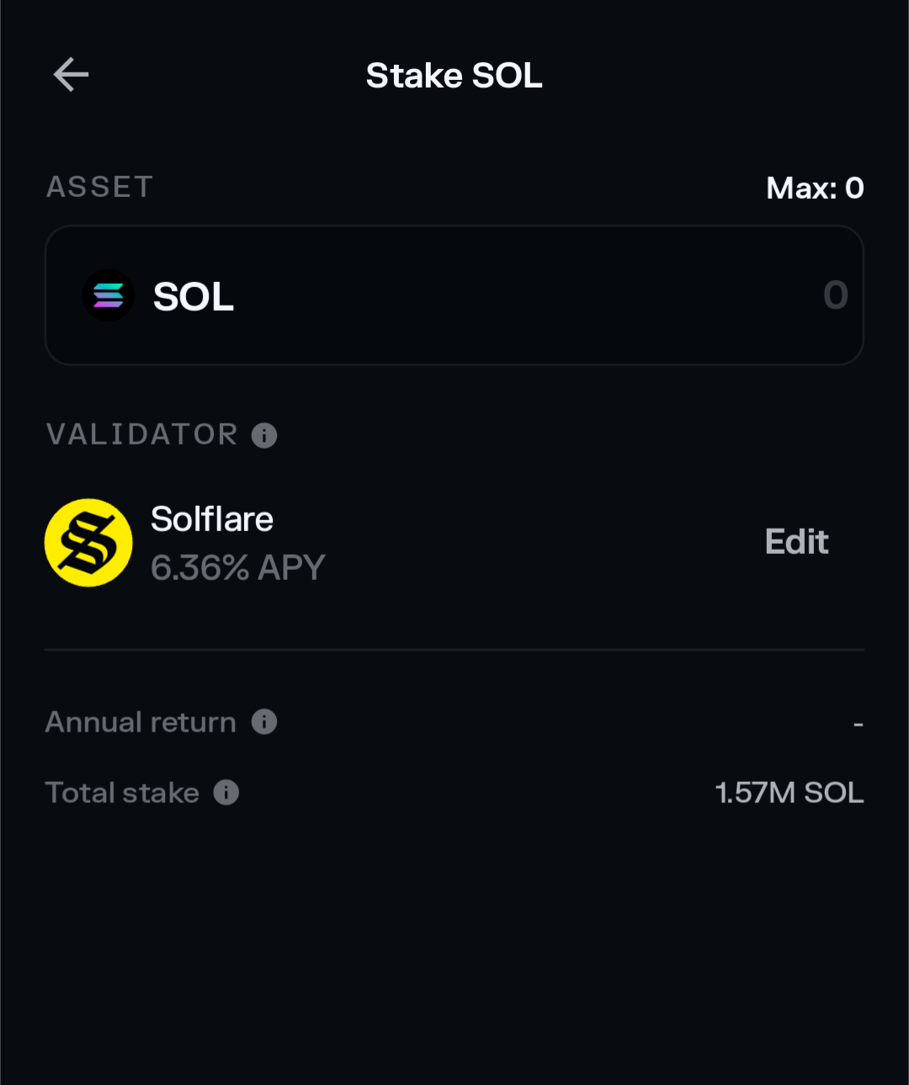Select the Solflare validator row
This screenshot has width=909, height=1085.
[337, 541]
